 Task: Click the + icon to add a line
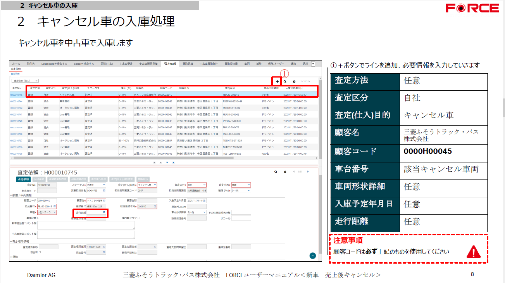(x=277, y=81)
